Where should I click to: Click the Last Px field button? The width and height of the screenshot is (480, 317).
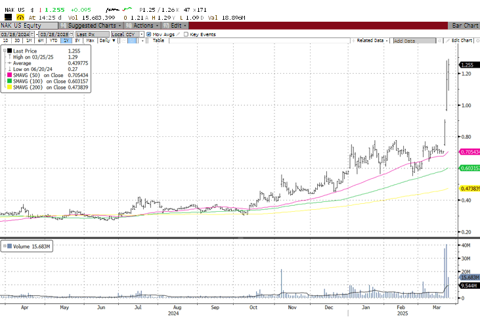click(x=93, y=34)
